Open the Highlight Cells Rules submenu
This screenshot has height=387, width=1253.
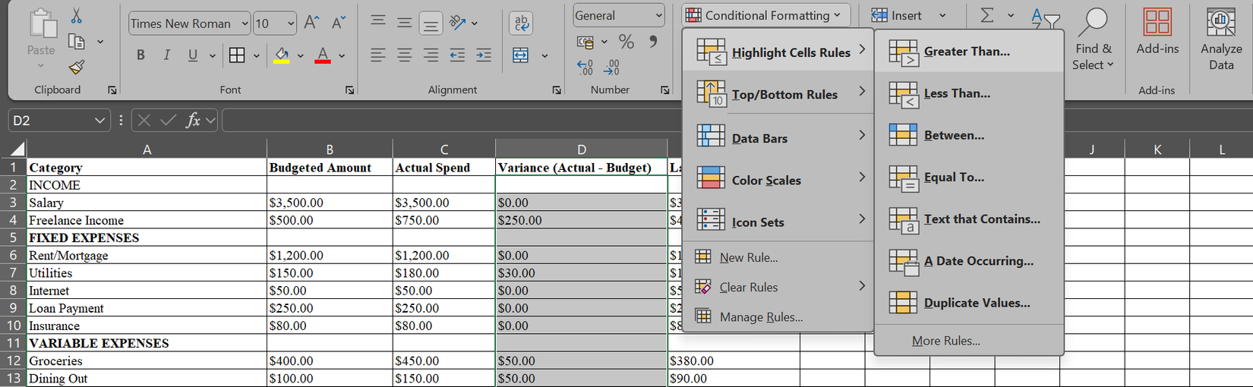click(x=778, y=52)
